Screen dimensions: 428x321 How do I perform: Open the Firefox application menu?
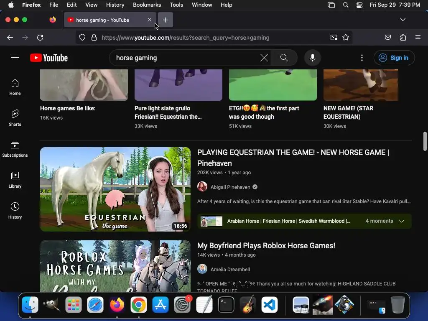click(x=418, y=37)
